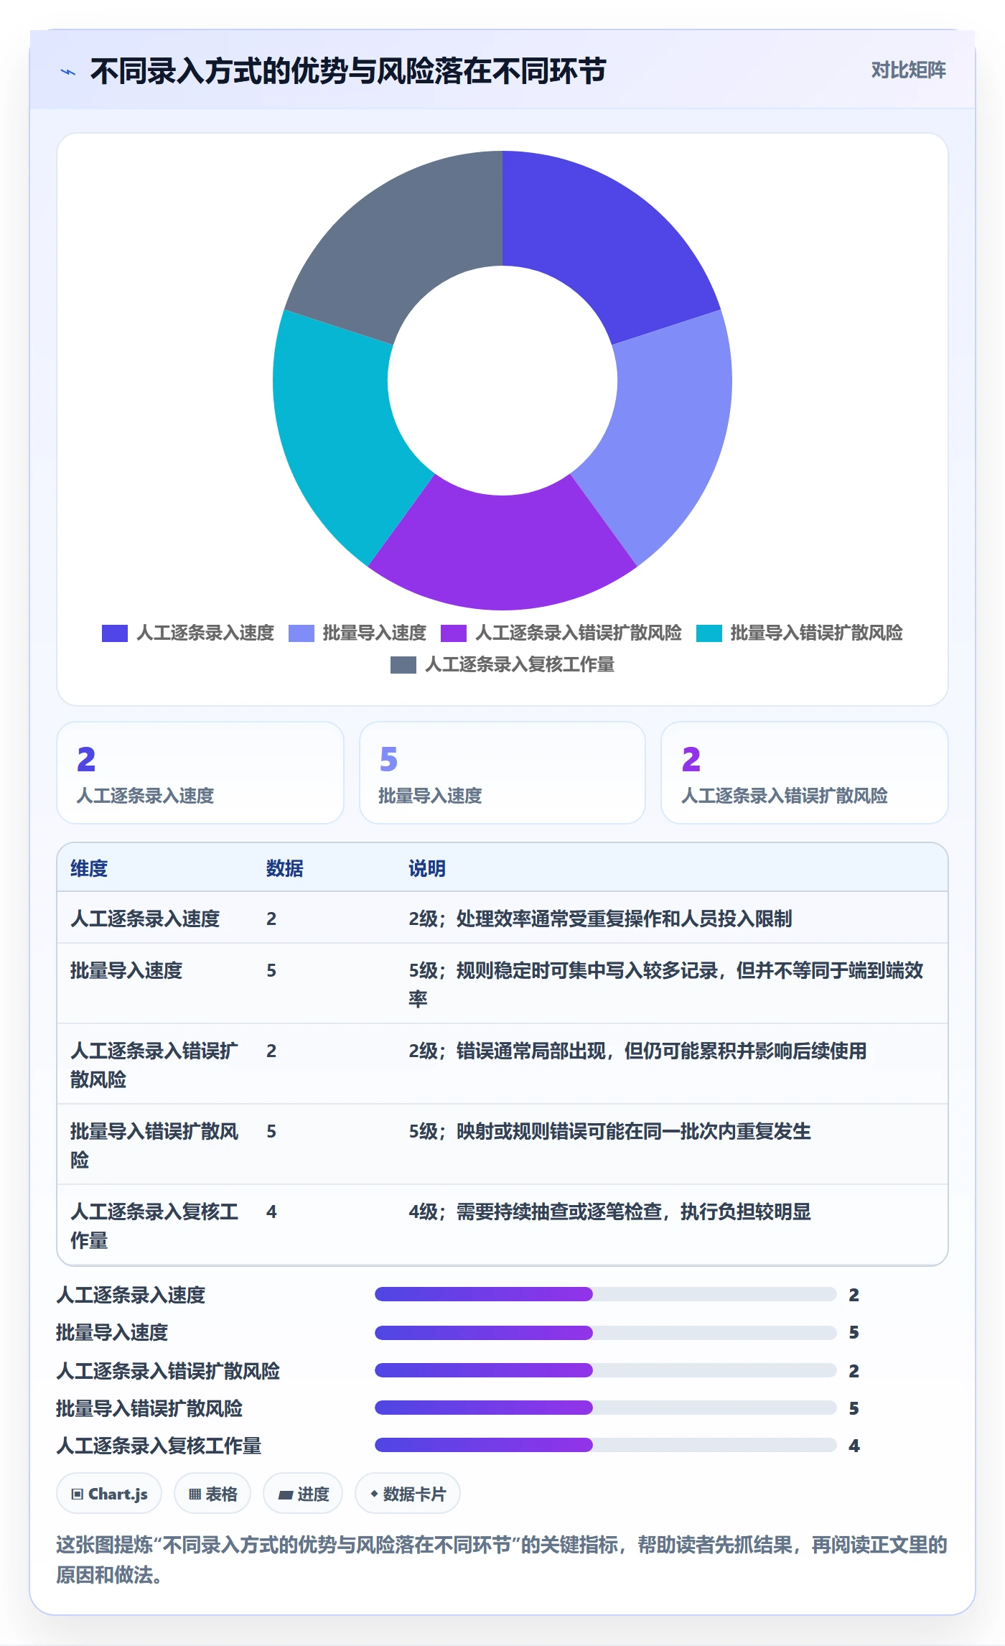Select table cell 人工逐条录入错误扩散风险
Image resolution: width=1005 pixels, height=1646 pixels.
(154, 1065)
